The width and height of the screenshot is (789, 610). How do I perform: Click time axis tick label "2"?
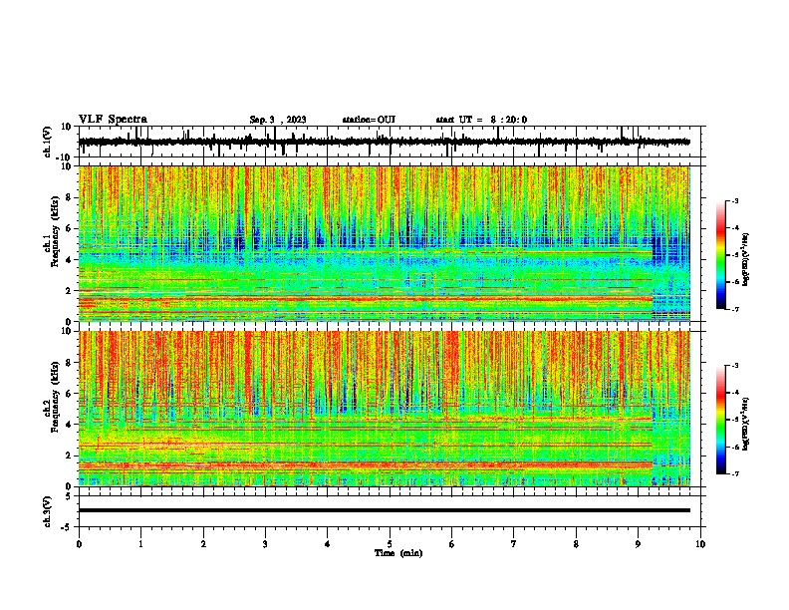click(203, 544)
